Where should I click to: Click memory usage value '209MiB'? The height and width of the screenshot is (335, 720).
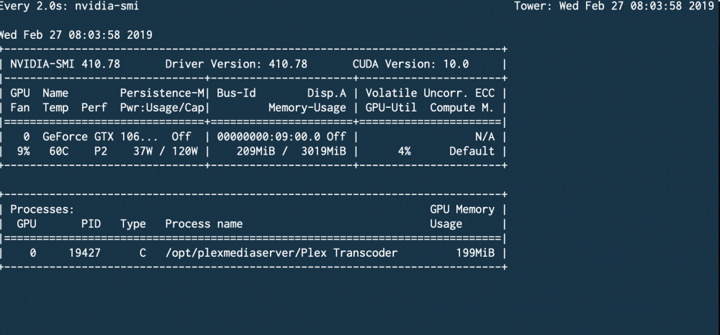256,151
